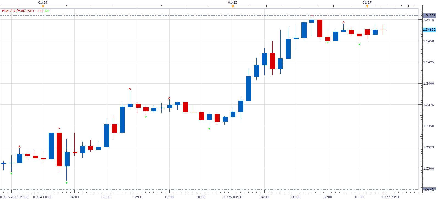Click the green Dn legend label
Screen dimensions: 438x200
[x=47, y=11]
